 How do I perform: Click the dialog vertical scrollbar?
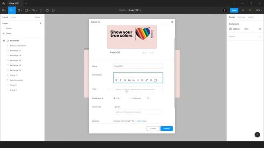click(x=174, y=73)
